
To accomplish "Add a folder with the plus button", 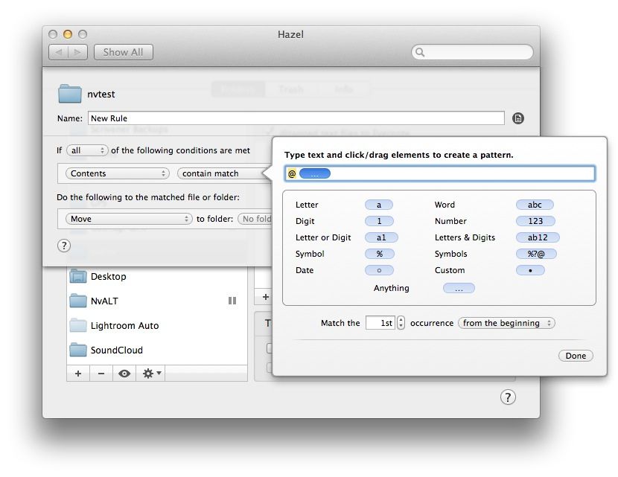I will click(x=78, y=374).
